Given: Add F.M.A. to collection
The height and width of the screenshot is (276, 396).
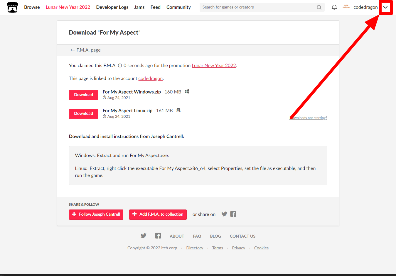Looking at the screenshot, I should tap(158, 214).
